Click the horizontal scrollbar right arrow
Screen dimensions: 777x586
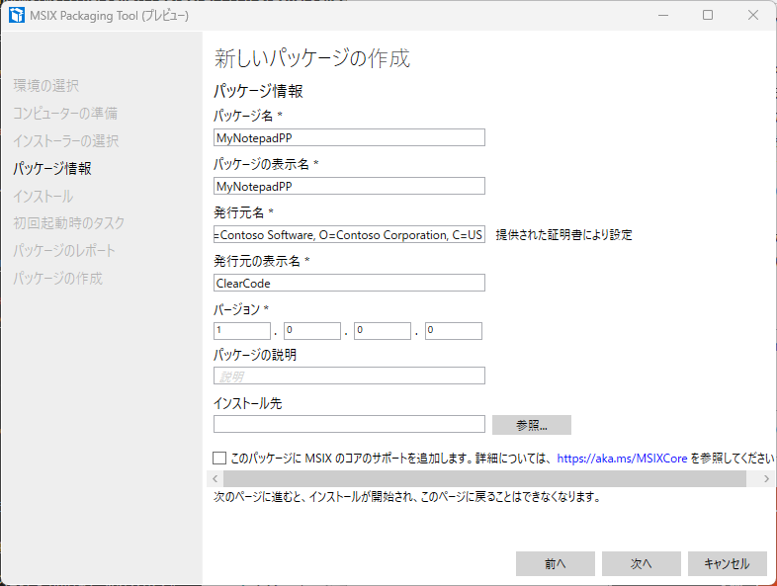click(766, 478)
